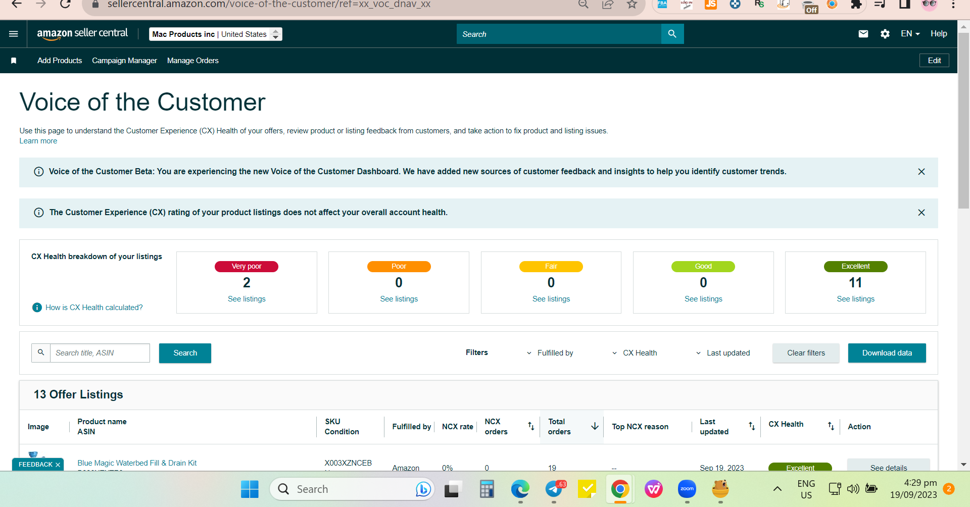
Task: Click the orange JS extension icon
Action: click(x=711, y=5)
